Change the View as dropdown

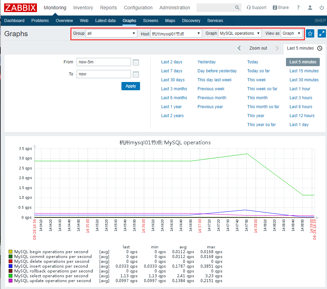coord(291,33)
